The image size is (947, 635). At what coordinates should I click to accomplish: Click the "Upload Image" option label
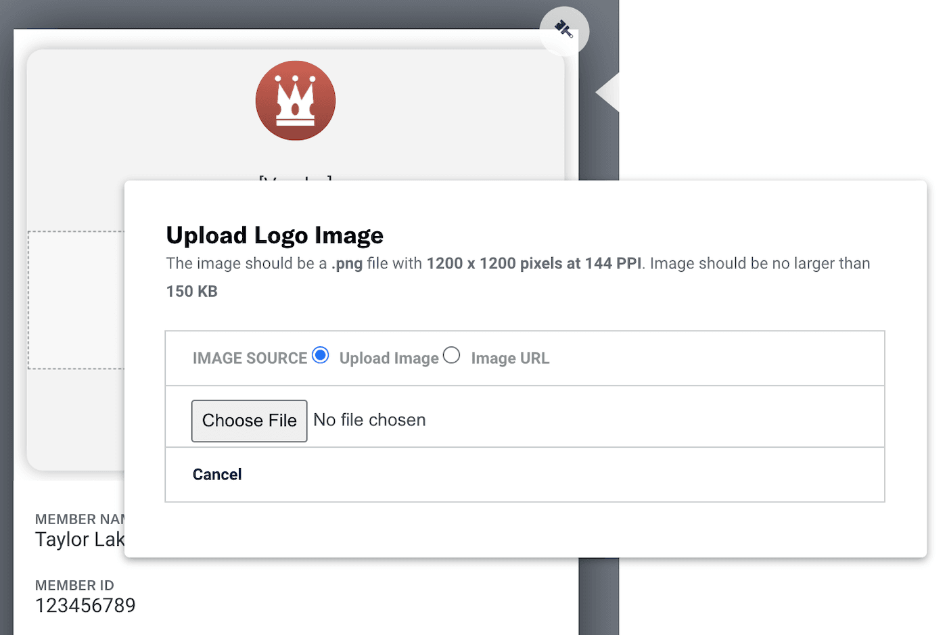point(389,358)
